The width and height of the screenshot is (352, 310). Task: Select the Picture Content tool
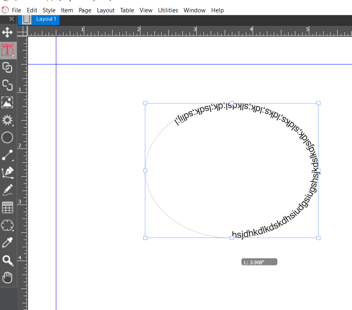point(8,103)
